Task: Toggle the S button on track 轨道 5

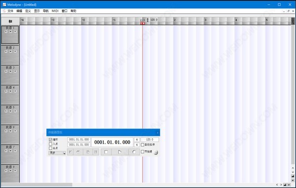Action: coord(6,111)
